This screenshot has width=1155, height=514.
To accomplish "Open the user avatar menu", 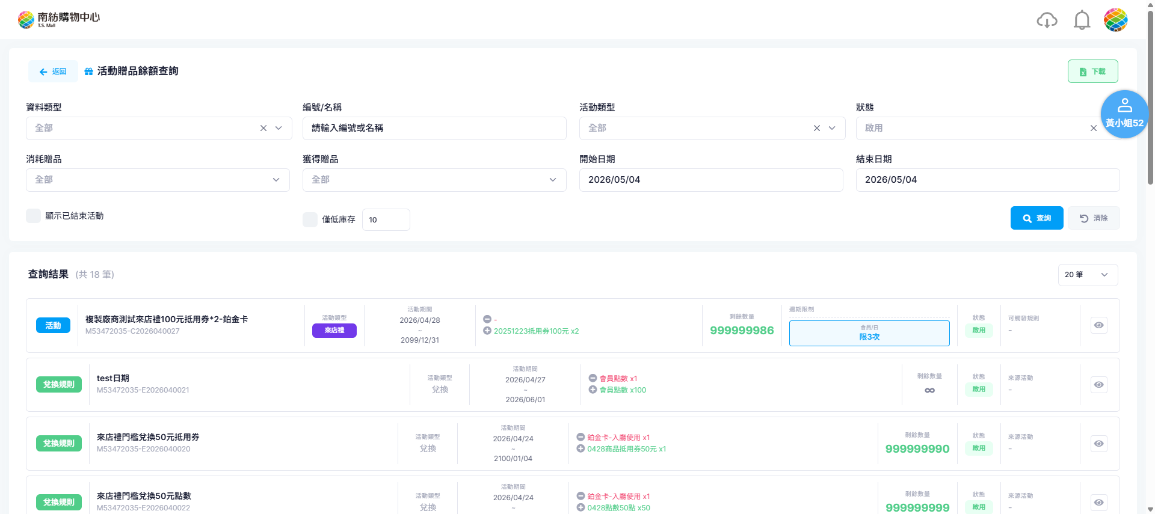I will [1115, 20].
